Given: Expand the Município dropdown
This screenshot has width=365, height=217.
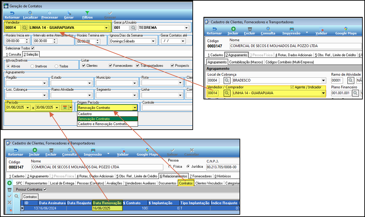Looking at the screenshot, I should click(135, 83).
